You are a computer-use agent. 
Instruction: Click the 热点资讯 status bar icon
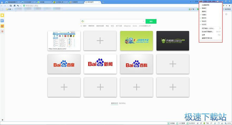pyautogui.click(x=191, y=123)
